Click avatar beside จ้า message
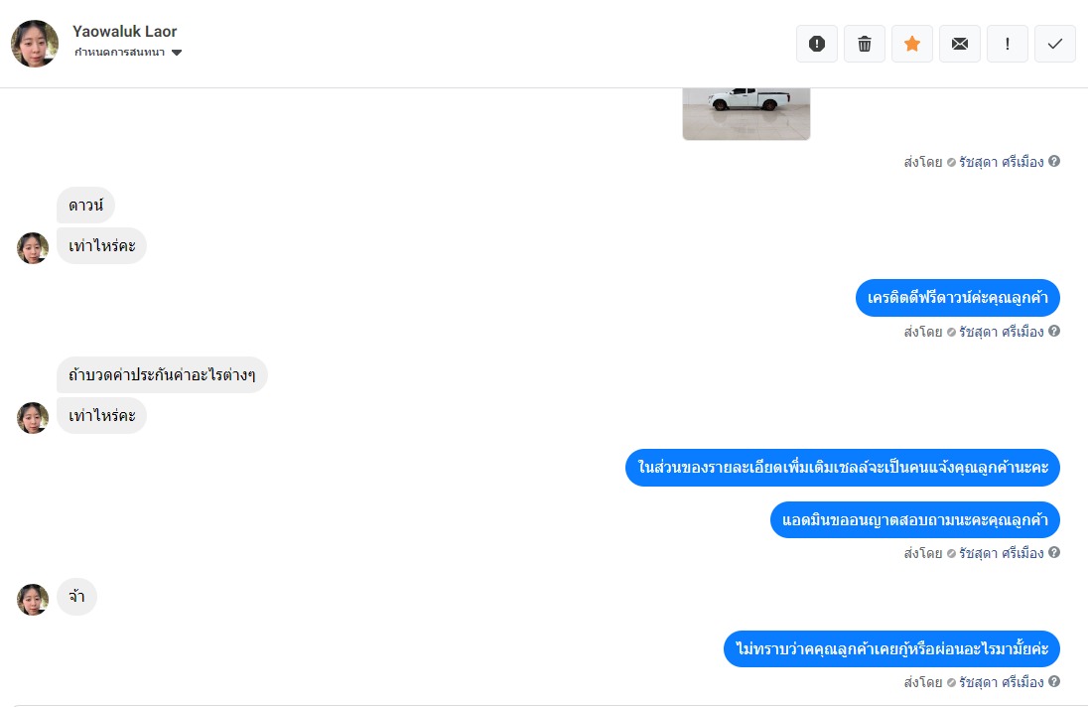1088x707 pixels. click(x=33, y=600)
